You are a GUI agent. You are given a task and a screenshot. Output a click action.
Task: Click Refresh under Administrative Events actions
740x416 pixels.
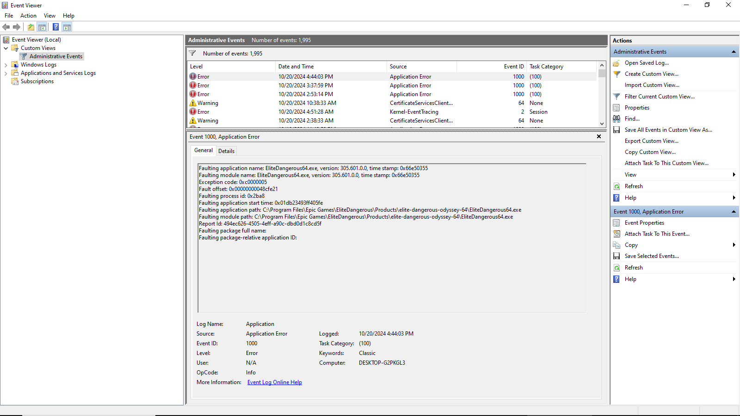coord(634,186)
